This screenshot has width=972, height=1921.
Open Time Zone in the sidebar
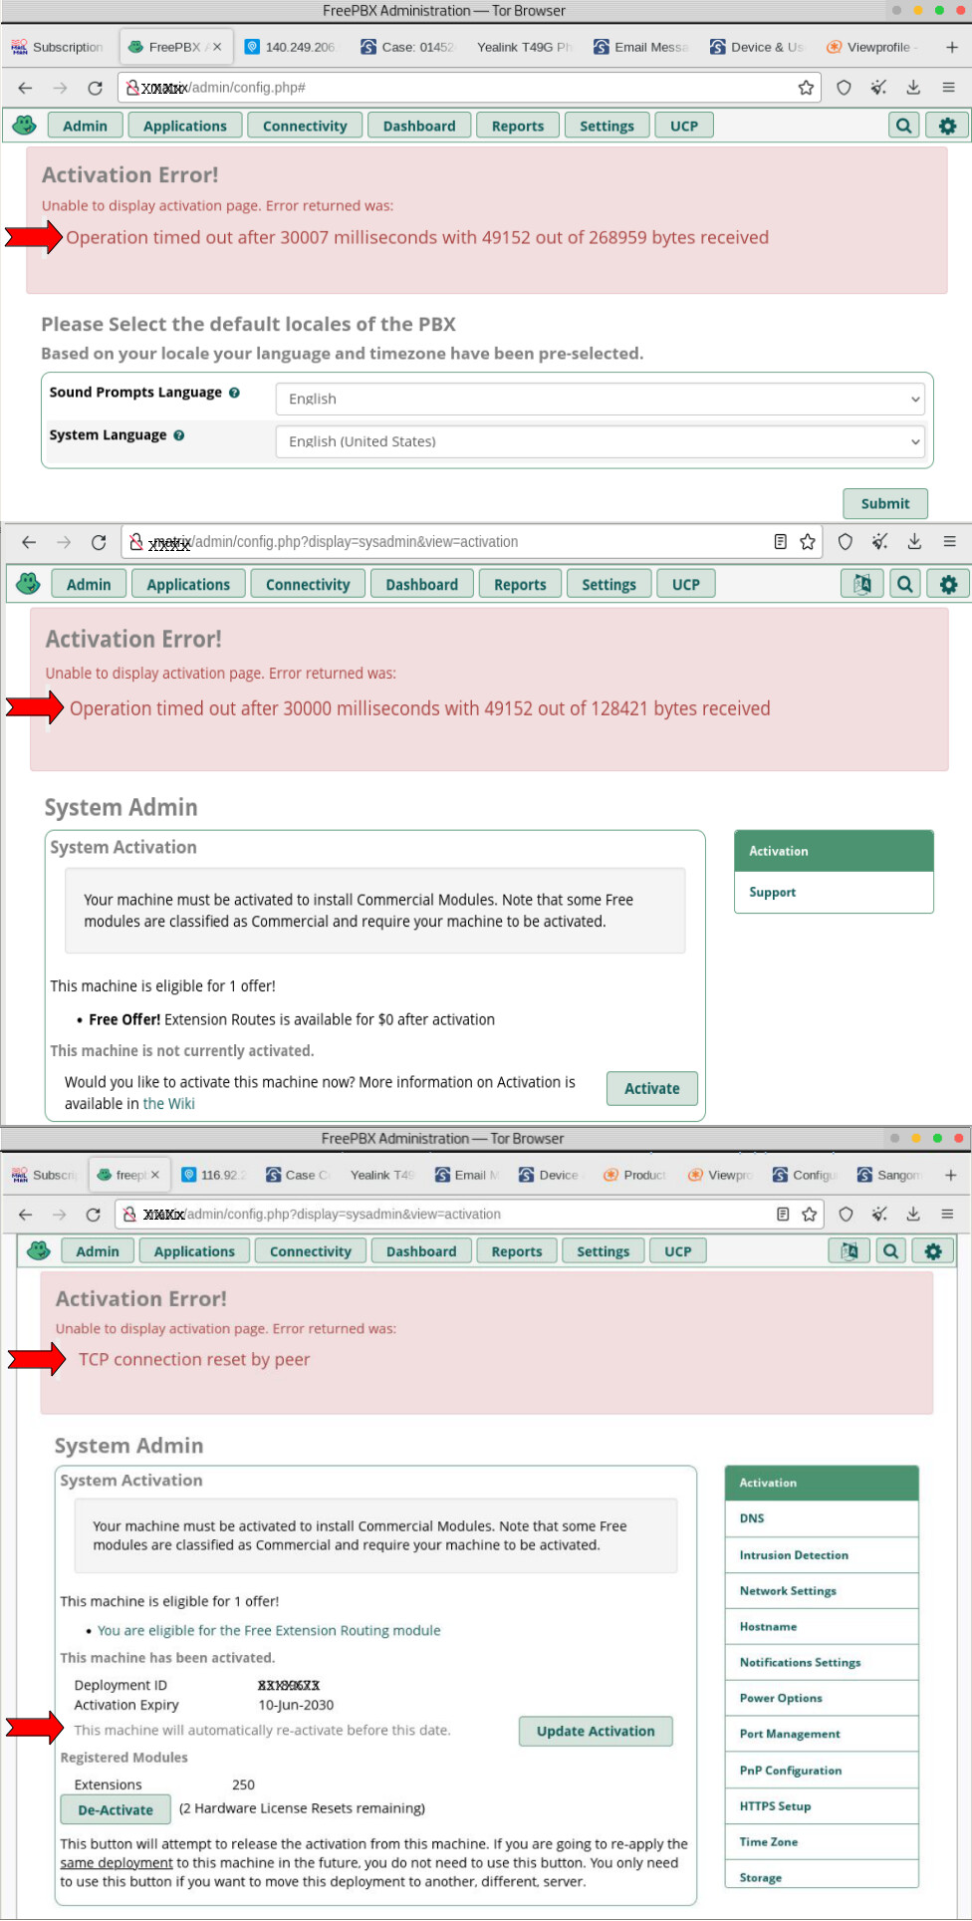coord(822,1841)
